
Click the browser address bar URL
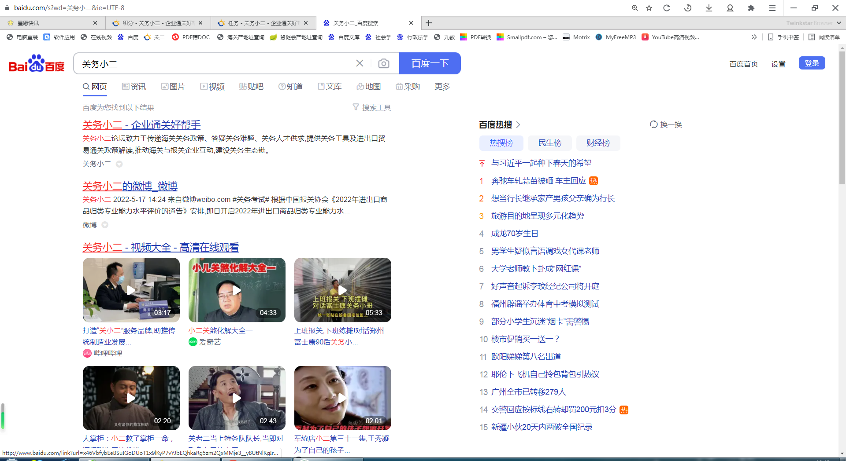(69, 8)
